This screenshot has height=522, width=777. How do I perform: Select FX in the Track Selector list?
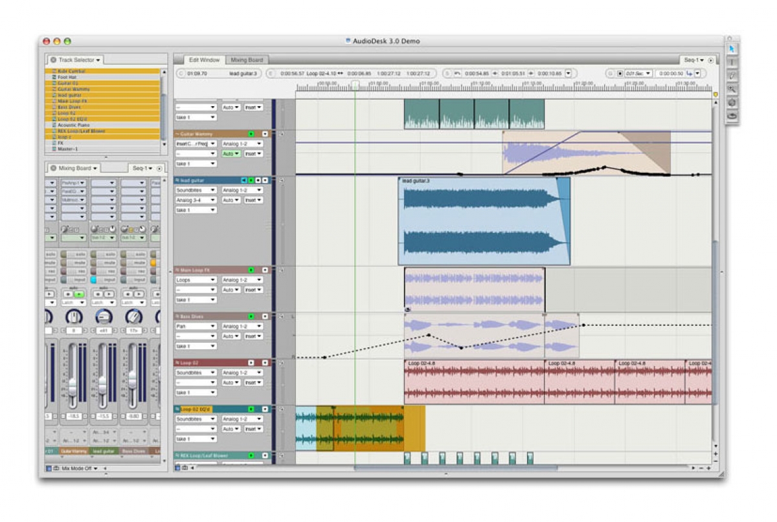pos(104,143)
